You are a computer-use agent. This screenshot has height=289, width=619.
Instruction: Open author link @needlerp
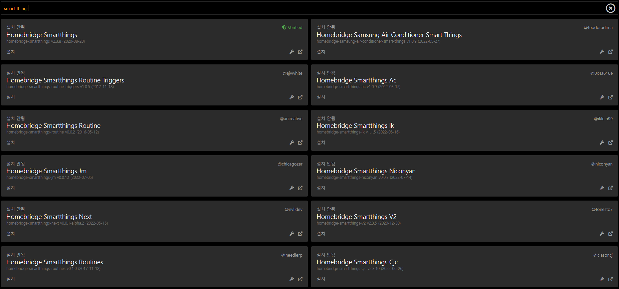291,255
